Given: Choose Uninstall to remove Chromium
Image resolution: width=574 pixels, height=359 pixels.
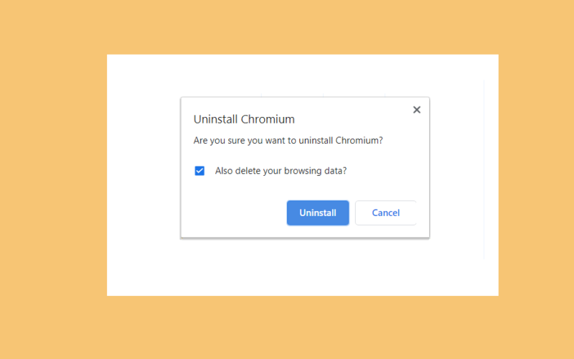Looking at the screenshot, I should [318, 213].
